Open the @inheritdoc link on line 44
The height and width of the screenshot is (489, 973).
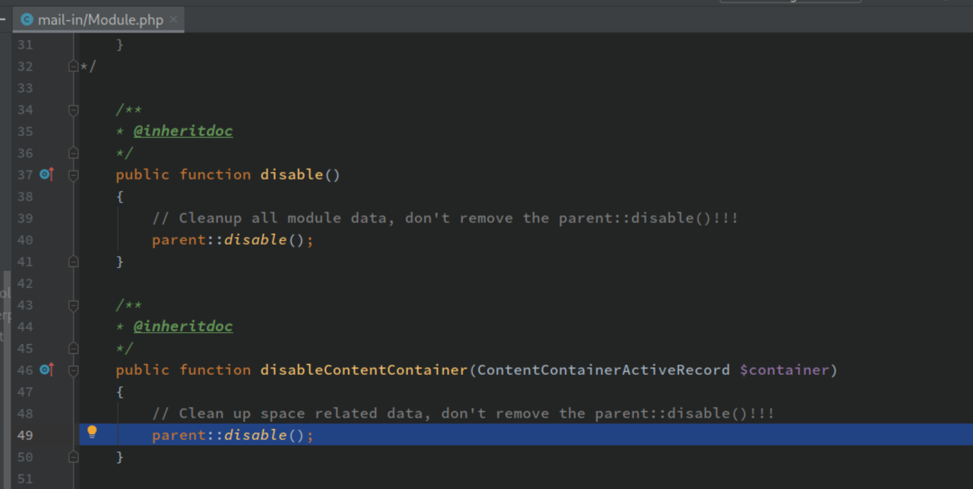183,326
